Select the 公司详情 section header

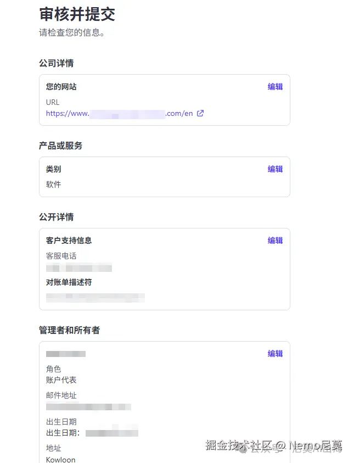55,63
